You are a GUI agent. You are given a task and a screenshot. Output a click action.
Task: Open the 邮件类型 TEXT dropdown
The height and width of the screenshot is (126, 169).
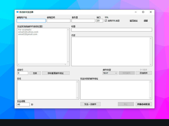(x=110, y=73)
